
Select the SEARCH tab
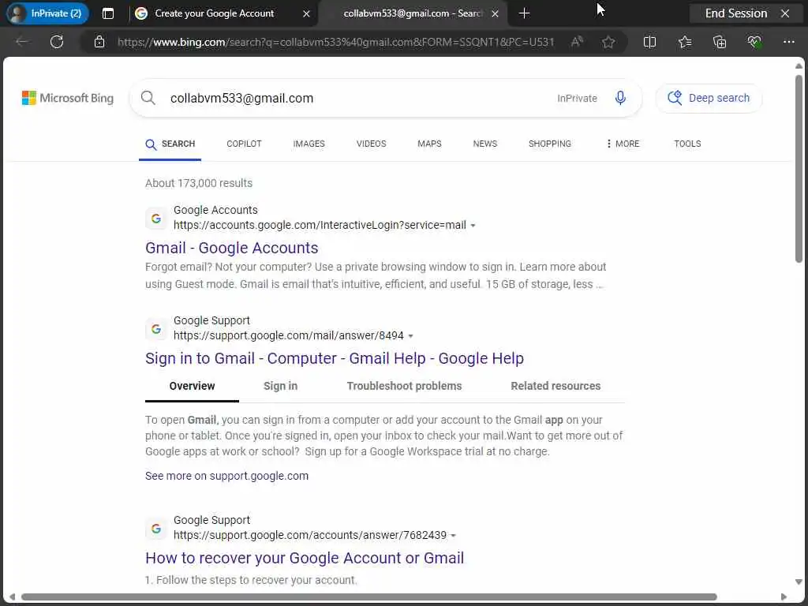point(170,144)
